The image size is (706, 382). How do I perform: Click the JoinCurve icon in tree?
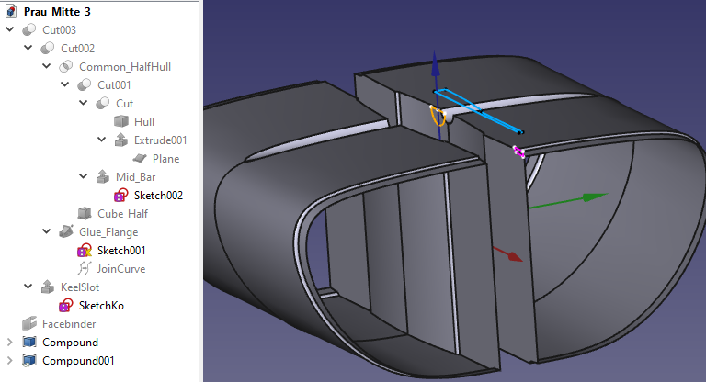(84, 269)
